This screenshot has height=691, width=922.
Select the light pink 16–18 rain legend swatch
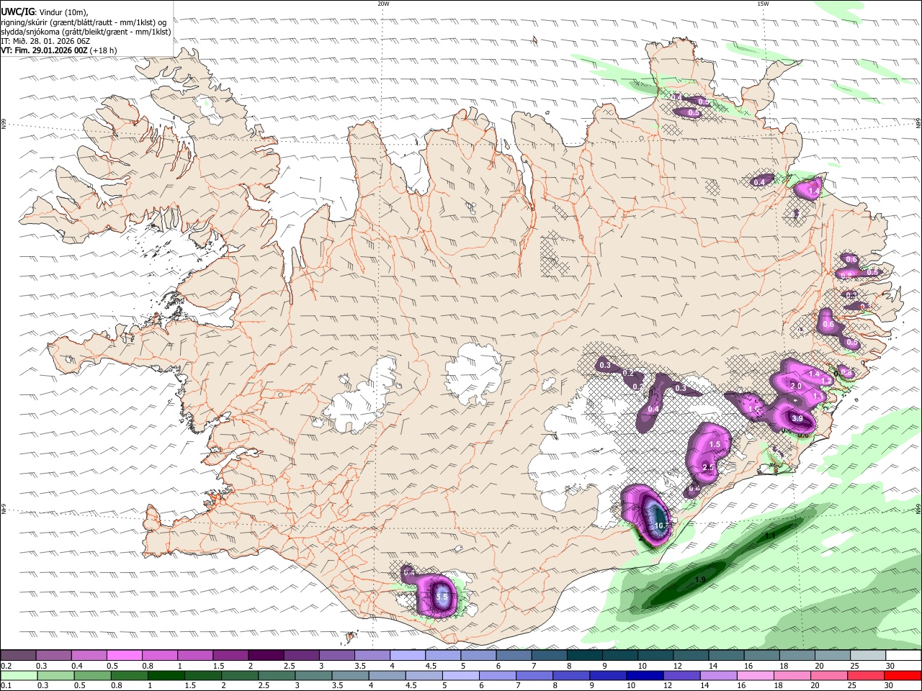754,675
